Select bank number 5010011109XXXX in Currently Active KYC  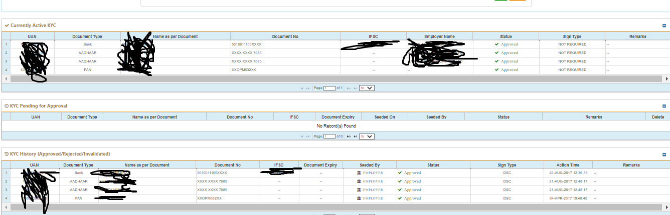point(246,44)
